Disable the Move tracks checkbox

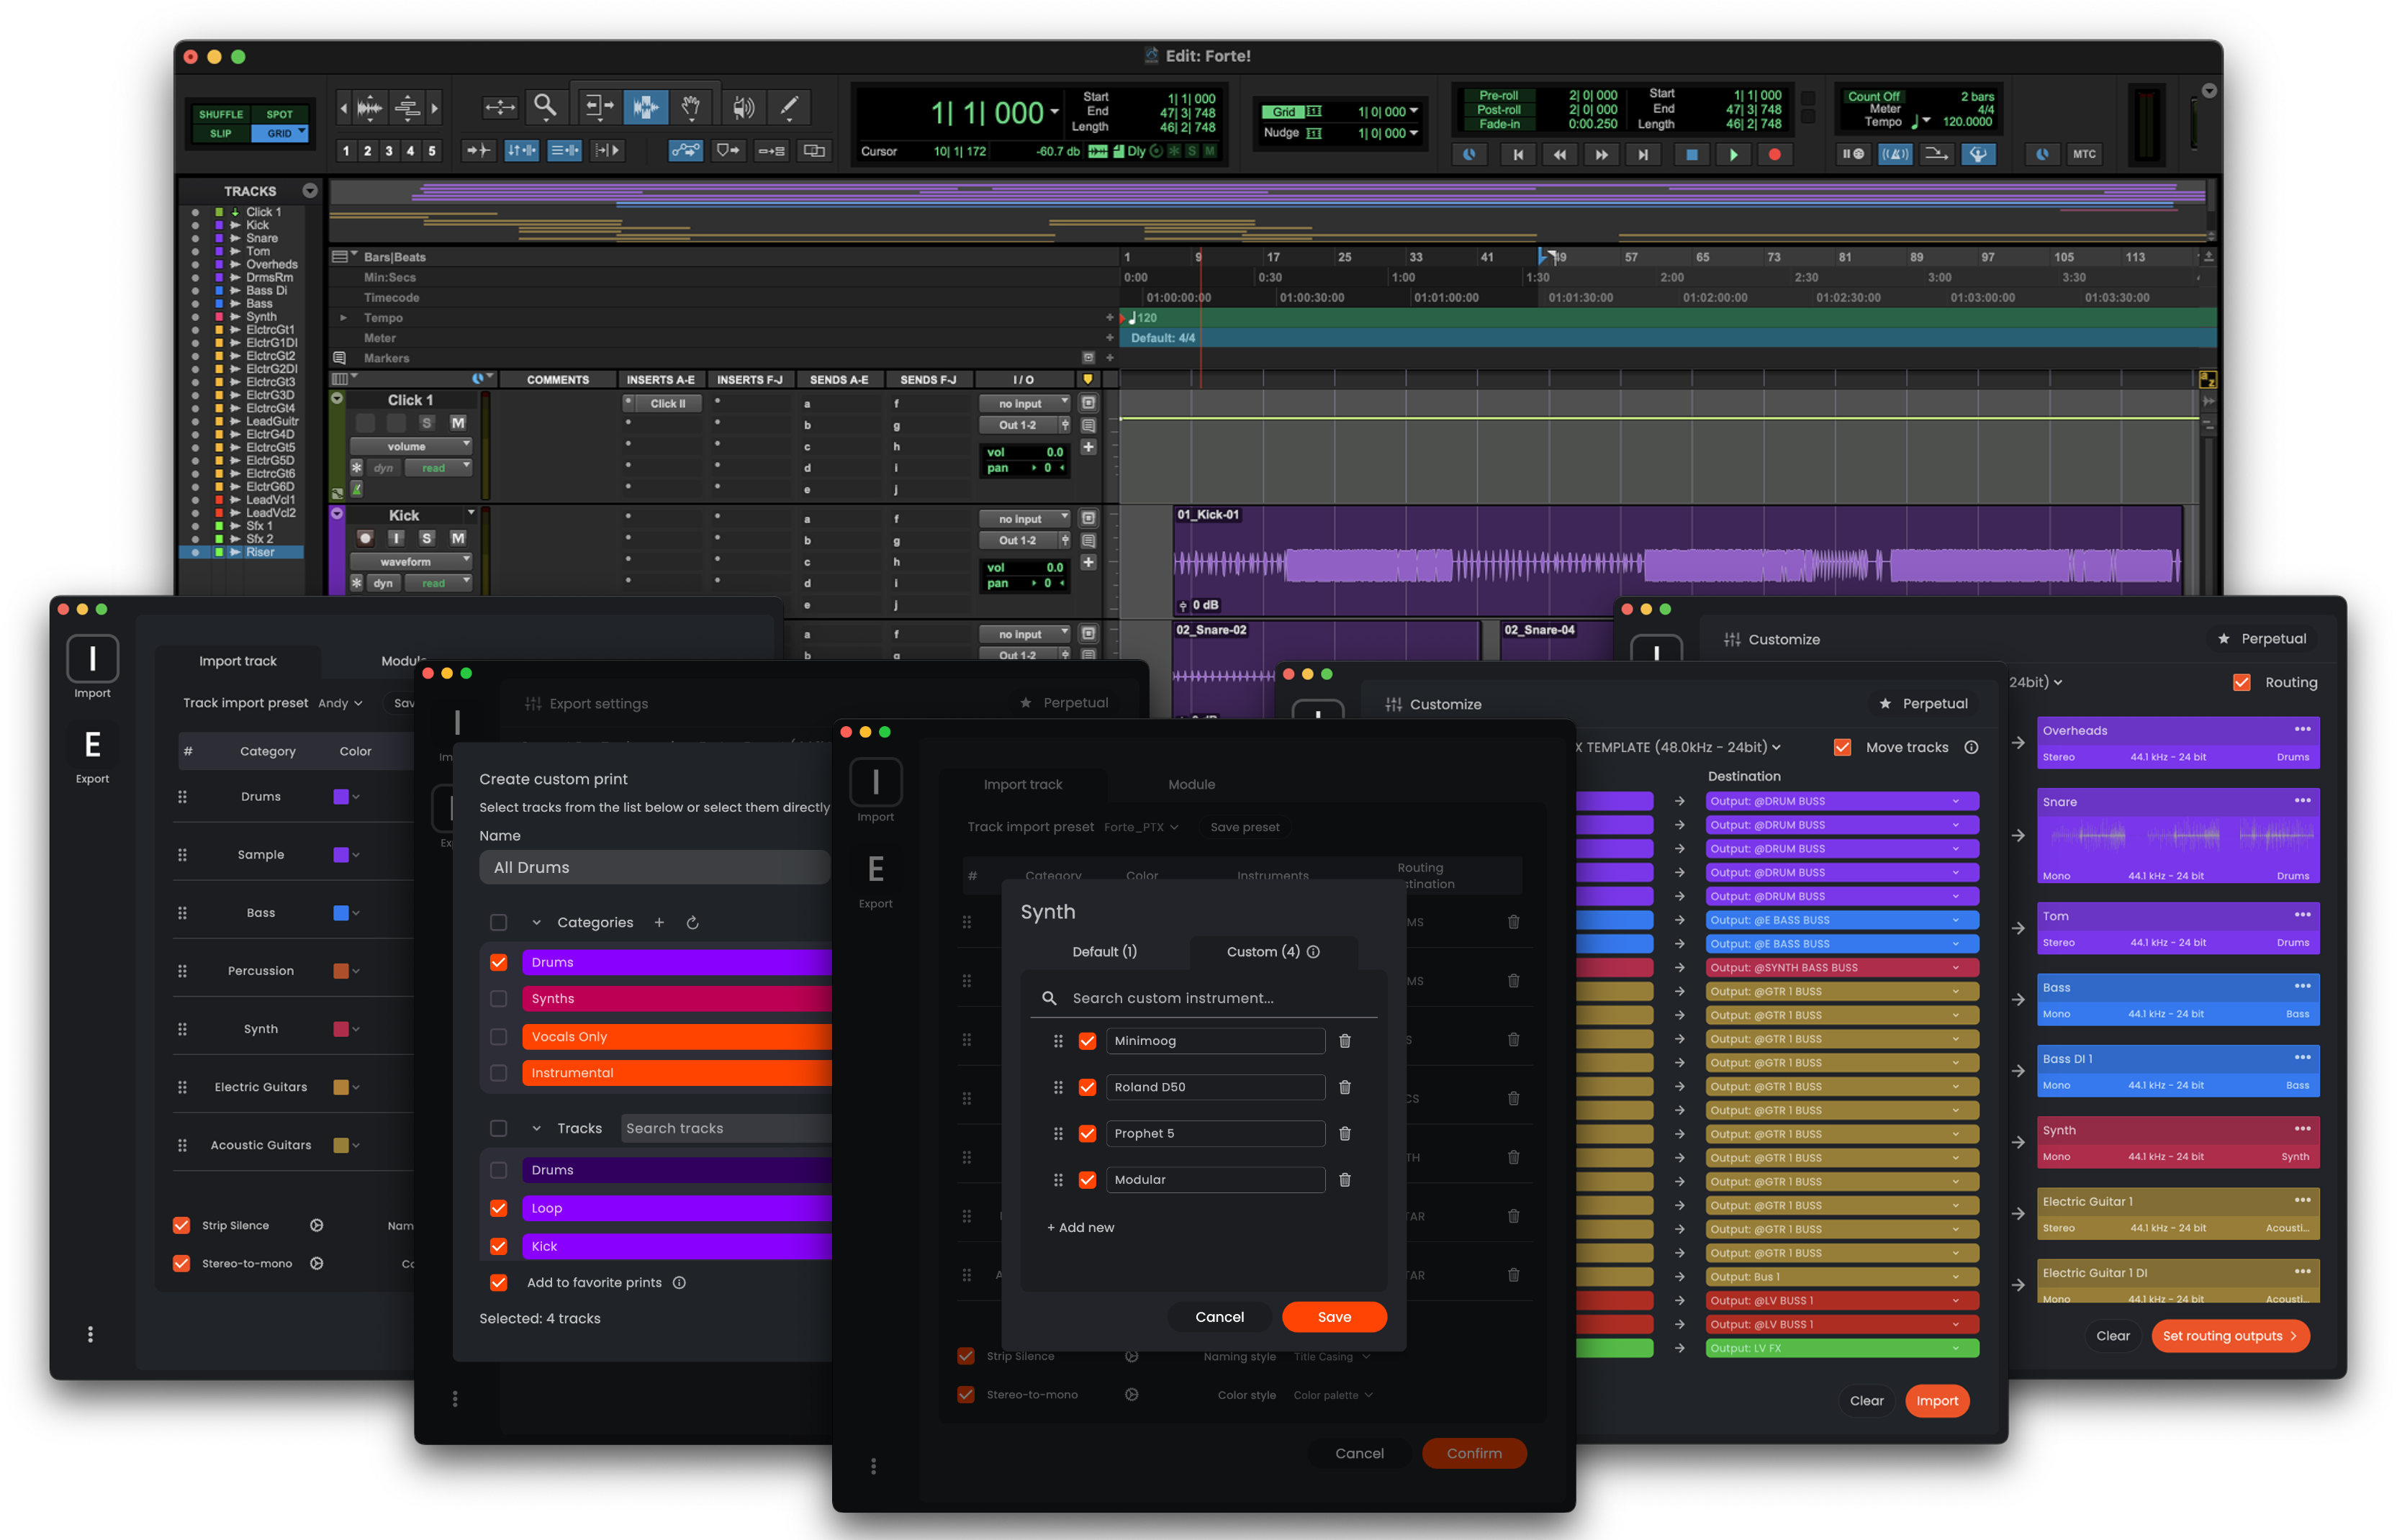coord(1842,747)
